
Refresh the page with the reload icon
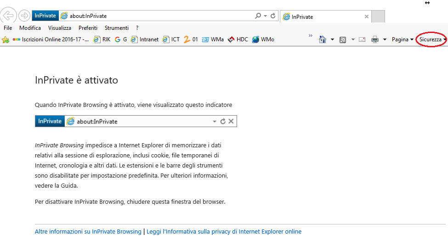(273, 16)
